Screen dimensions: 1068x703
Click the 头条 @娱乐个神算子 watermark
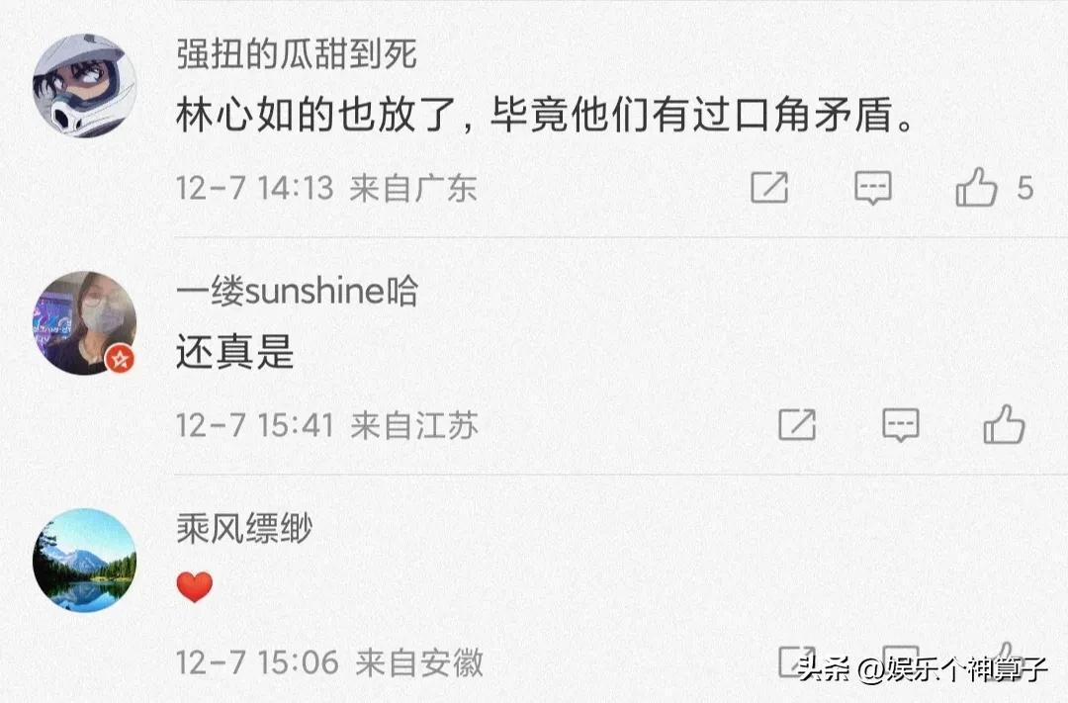click(922, 669)
